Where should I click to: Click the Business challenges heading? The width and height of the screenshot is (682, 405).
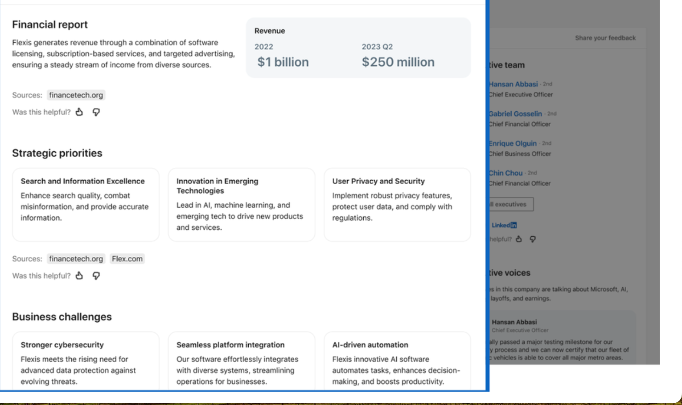(x=62, y=317)
